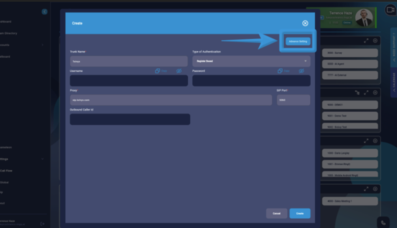Add a new entry with plus icon near 9000 - DEMO1

pyautogui.click(x=375, y=92)
